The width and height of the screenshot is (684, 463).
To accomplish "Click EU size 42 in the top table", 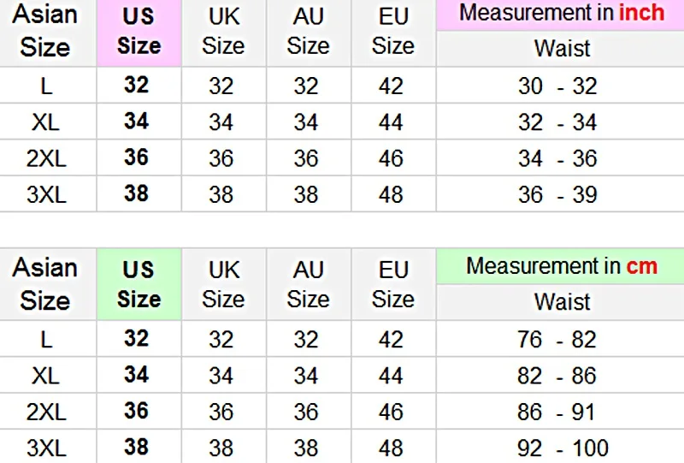I will pyautogui.click(x=391, y=86).
